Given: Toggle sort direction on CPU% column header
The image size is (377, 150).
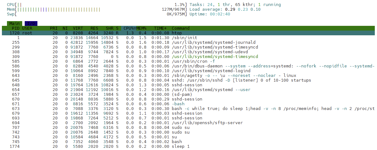Looking at the screenshot, I should tap(129, 28).
